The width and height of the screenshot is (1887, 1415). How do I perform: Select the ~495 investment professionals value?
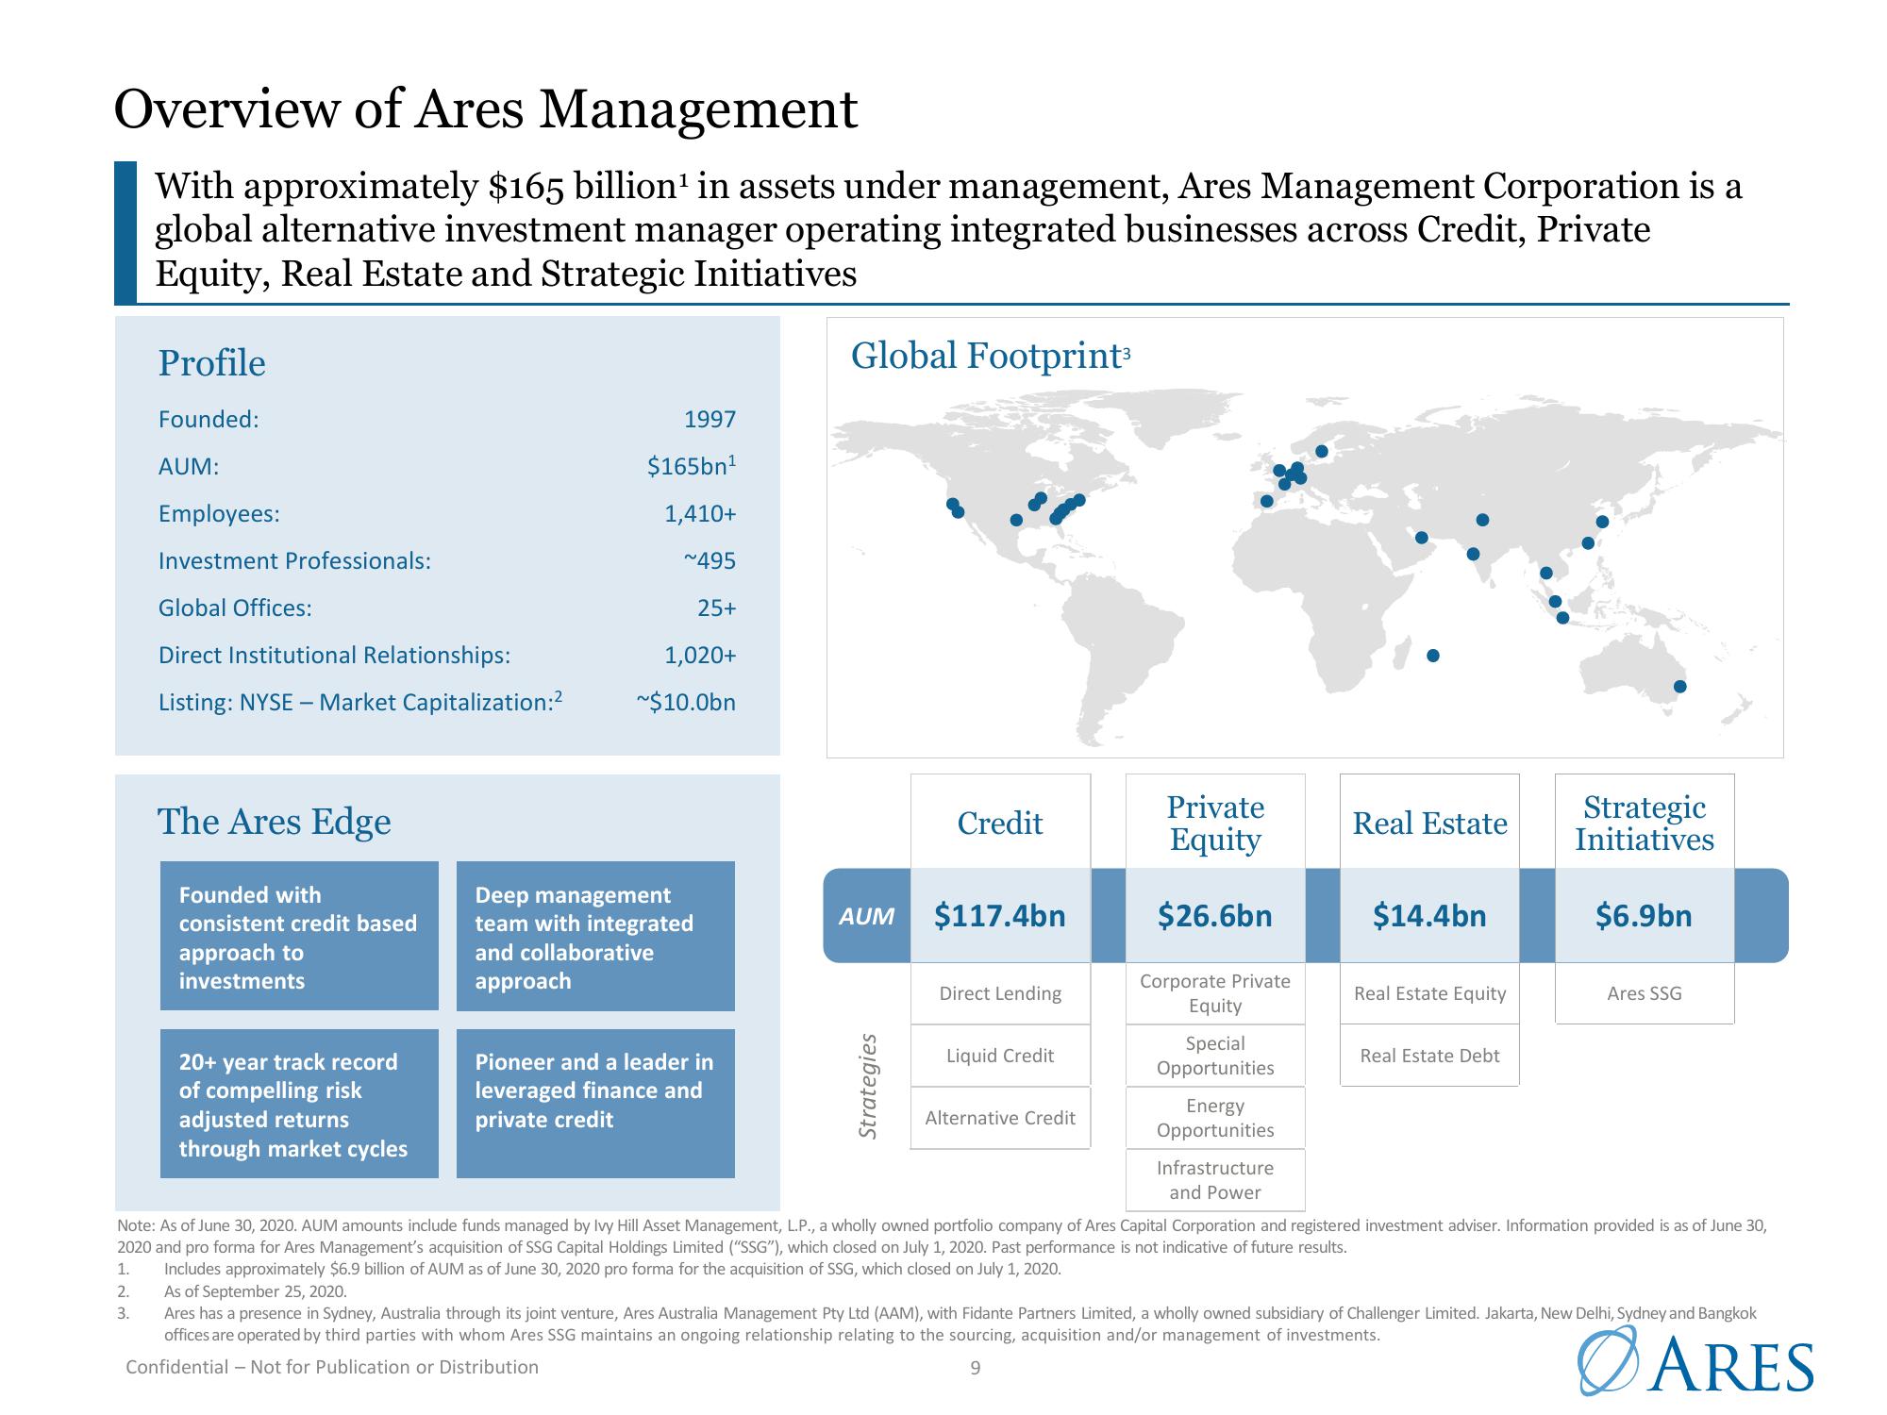click(710, 560)
